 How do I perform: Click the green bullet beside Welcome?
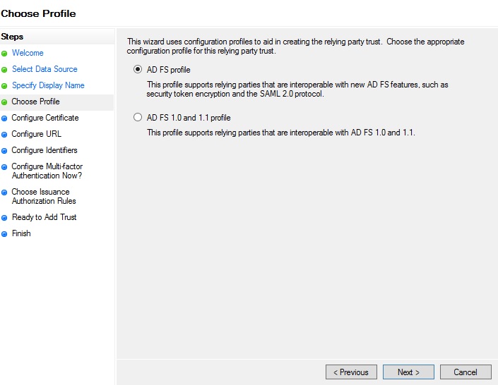4,54
